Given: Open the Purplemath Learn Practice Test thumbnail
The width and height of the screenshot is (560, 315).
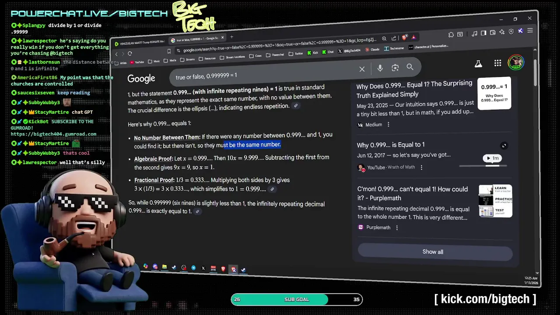Looking at the screenshot, I should click(x=495, y=201).
